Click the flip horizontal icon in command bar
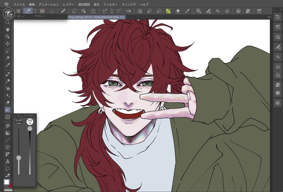Screen dimensions: 283x192 coord(129,11)
